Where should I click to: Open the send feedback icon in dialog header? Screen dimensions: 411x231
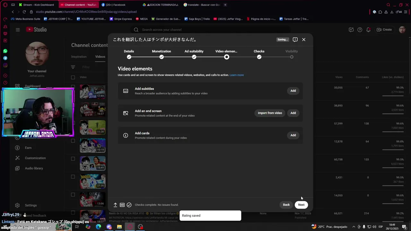[295, 39]
